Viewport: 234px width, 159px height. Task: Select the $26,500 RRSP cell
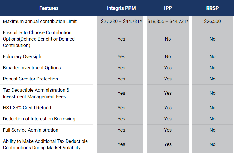[x=212, y=21]
